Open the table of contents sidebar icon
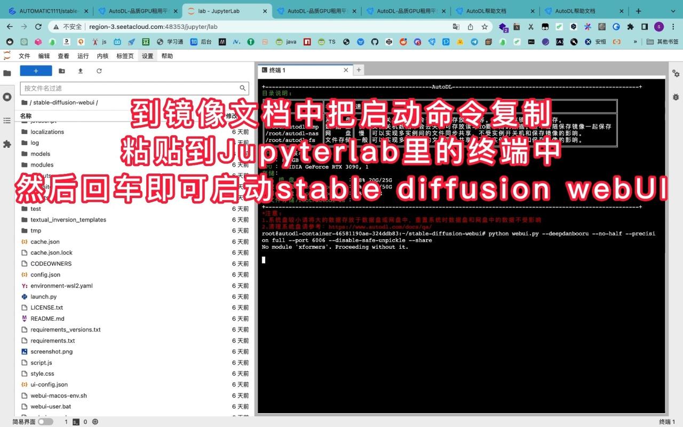Viewport: 683px width, 427px height. click(7, 120)
